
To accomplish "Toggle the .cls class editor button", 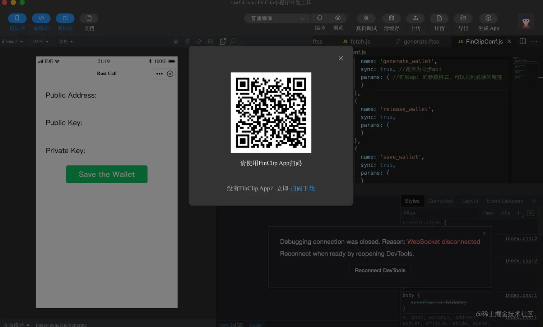I will pyautogui.click(x=505, y=213).
